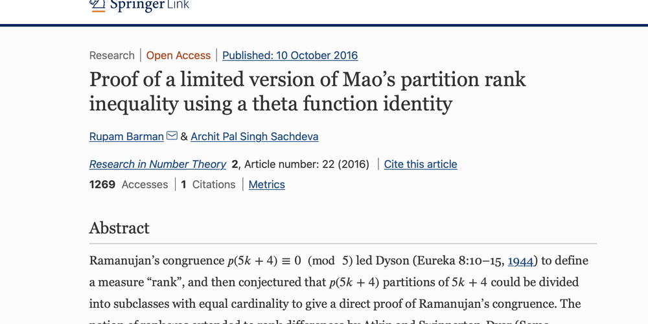The image size is (648, 324).
Task: Click the Article number: 22 (2016) text
Action: pos(307,165)
